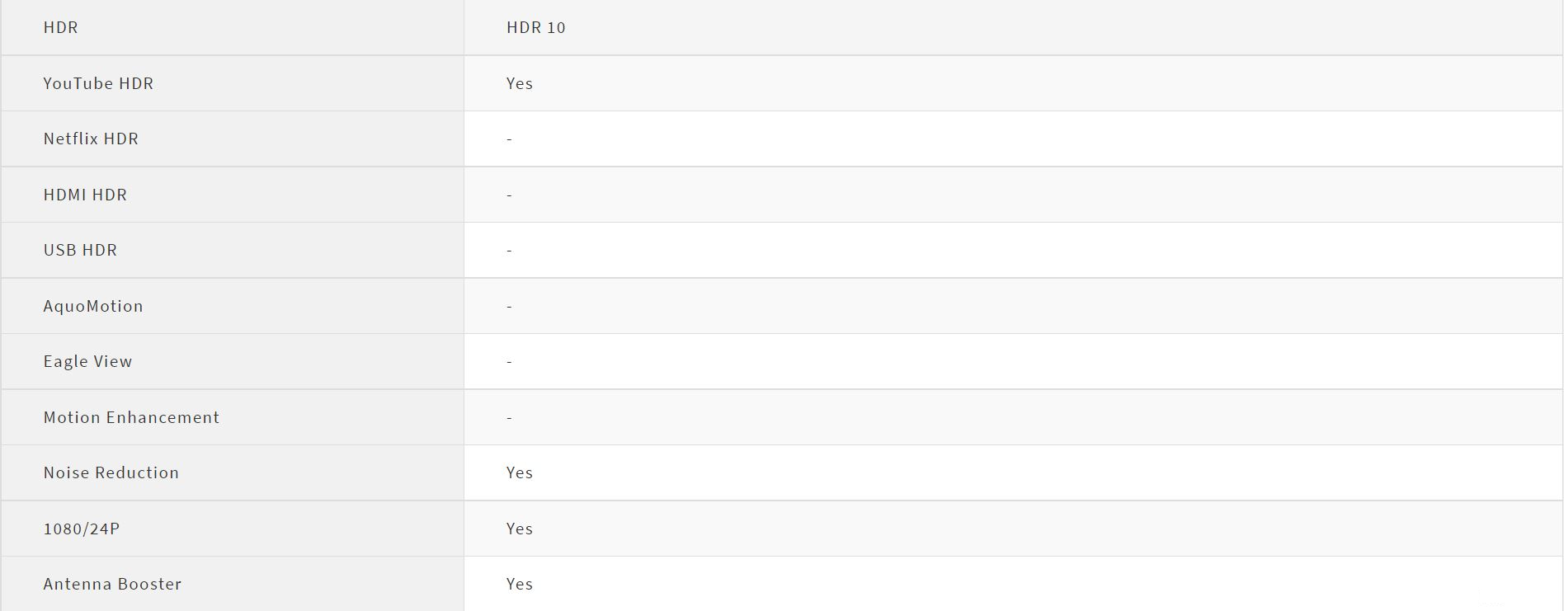Viewport: 1564px width, 611px height.
Task: Click the Antenna Booster label
Action: click(x=112, y=584)
